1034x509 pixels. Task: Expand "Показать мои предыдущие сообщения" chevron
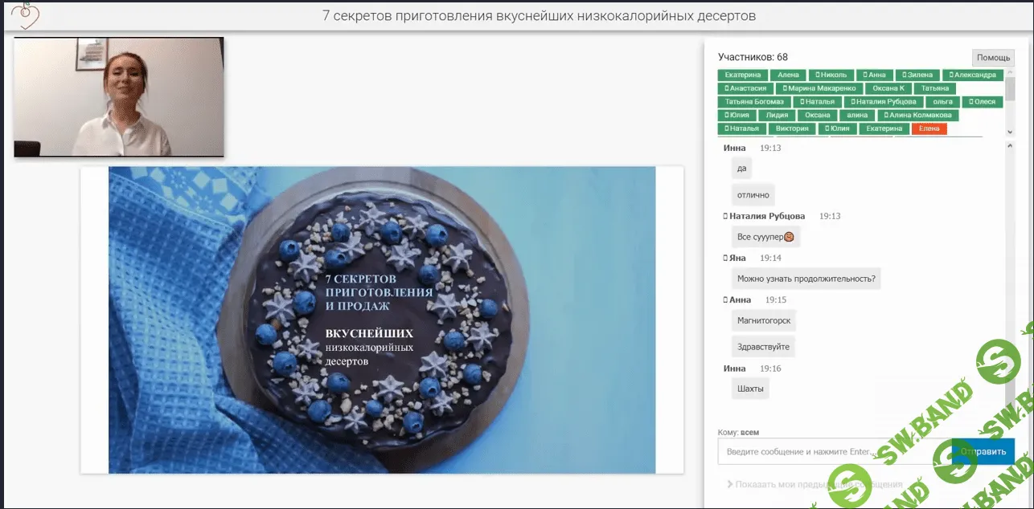pyautogui.click(x=729, y=484)
